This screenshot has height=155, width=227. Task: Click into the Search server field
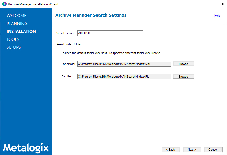[110, 33]
